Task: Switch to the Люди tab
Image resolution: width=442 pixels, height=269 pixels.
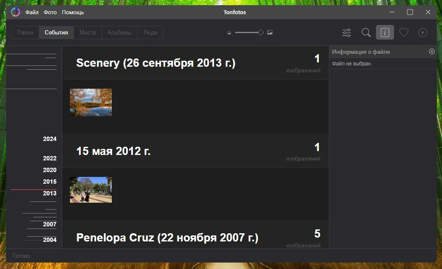Action: pyautogui.click(x=150, y=33)
